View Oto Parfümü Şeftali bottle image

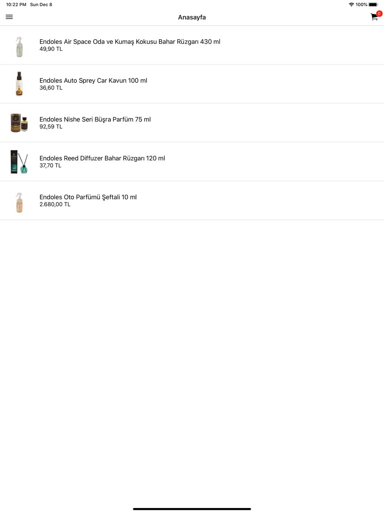tap(19, 202)
